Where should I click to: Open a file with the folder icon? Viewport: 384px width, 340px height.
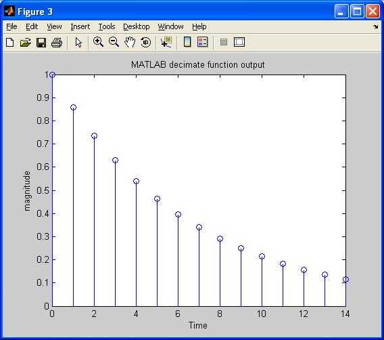coord(26,43)
